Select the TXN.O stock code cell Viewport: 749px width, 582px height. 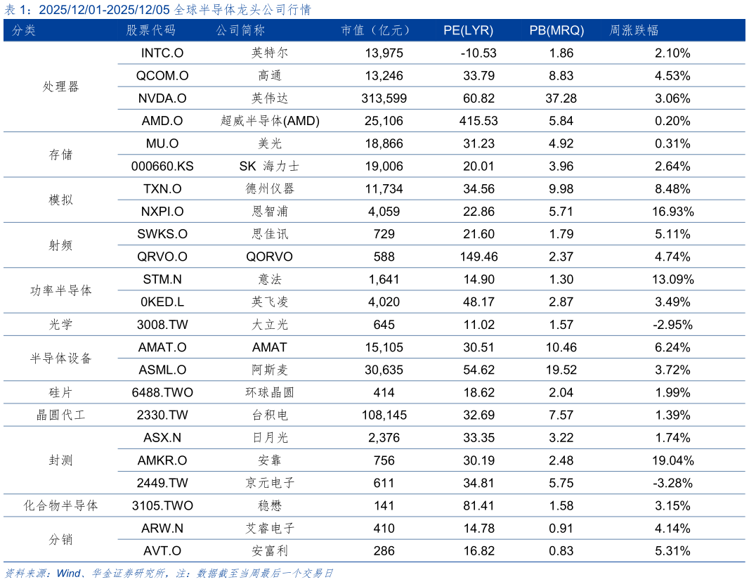pyautogui.click(x=162, y=189)
